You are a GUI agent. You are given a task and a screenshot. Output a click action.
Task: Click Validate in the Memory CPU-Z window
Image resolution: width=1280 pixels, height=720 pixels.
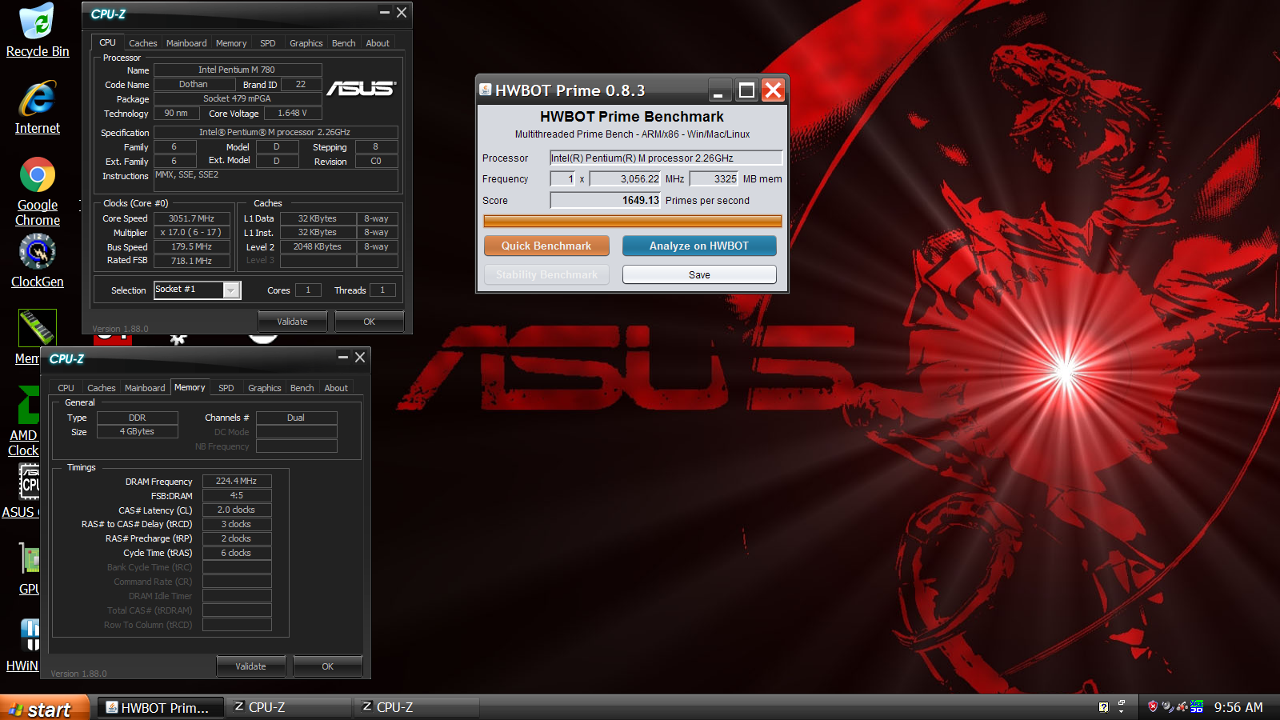(251, 666)
